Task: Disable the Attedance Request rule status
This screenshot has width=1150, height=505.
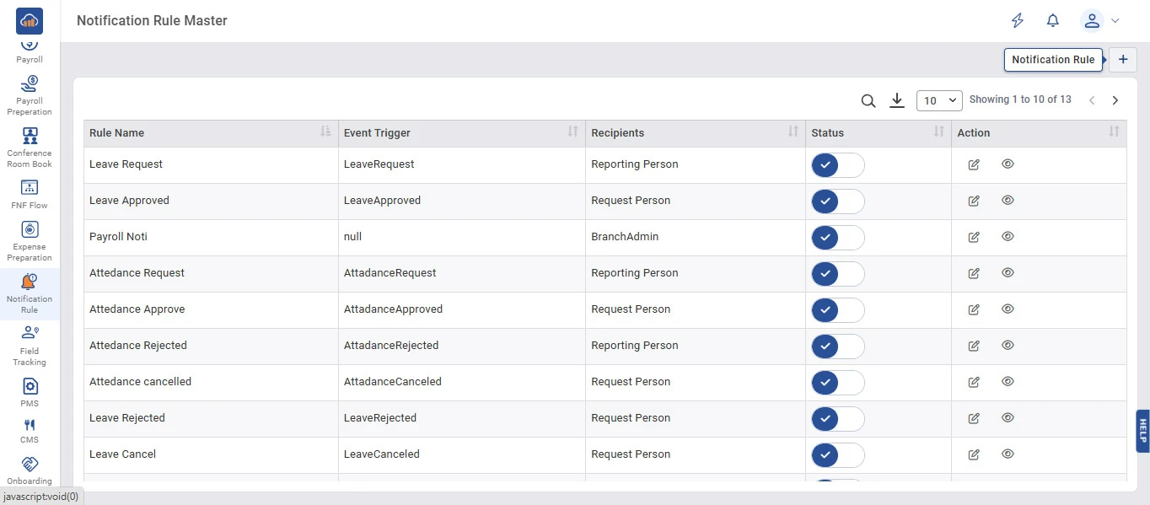Action: tap(837, 274)
